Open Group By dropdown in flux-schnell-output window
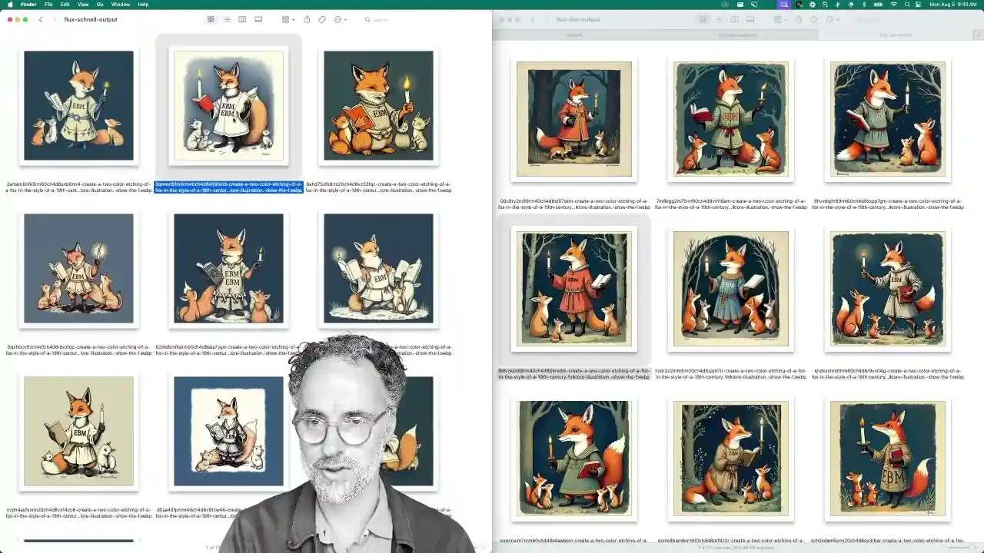This screenshot has height=553, width=984. (288, 19)
